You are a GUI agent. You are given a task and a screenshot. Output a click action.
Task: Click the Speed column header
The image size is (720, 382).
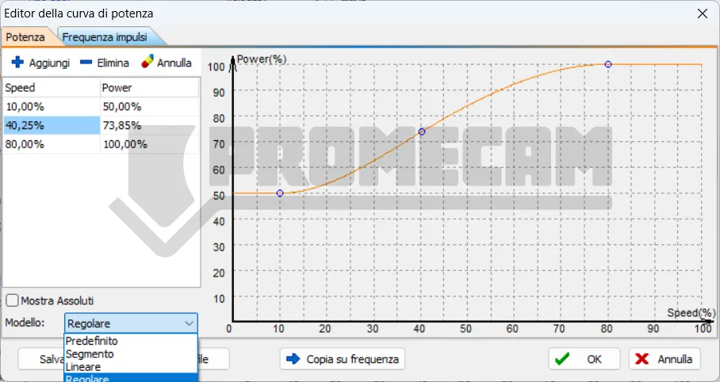pyautogui.click(x=51, y=88)
